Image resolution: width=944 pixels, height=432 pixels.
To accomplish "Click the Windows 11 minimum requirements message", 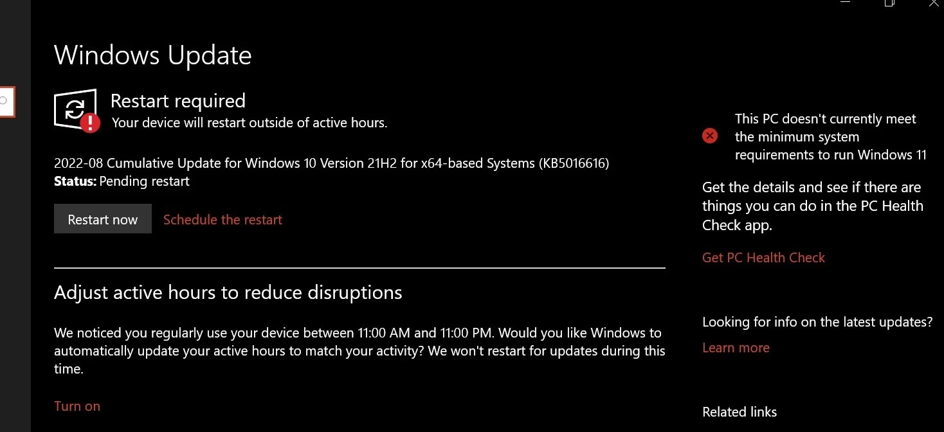I will coord(831,137).
